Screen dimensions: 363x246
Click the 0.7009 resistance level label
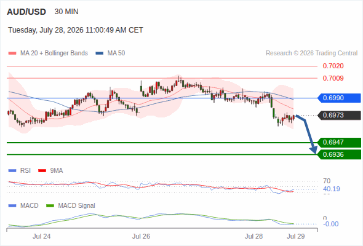tap(333, 78)
